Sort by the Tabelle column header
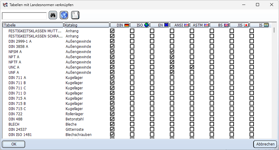This screenshot has width=279, height=150. (33, 25)
